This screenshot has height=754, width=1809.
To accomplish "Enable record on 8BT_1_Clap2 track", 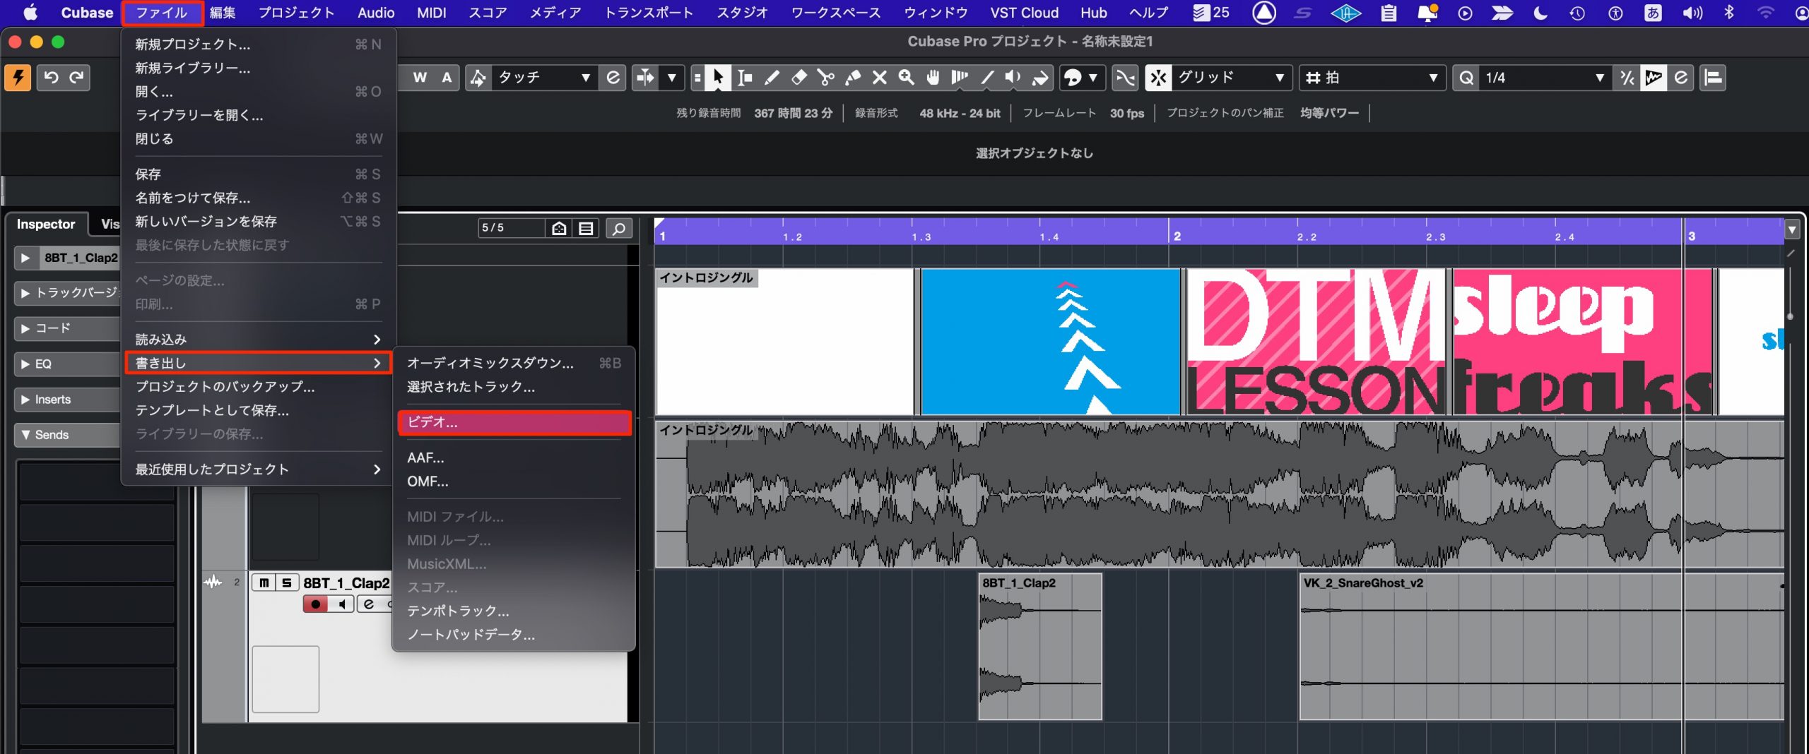I will [x=315, y=604].
